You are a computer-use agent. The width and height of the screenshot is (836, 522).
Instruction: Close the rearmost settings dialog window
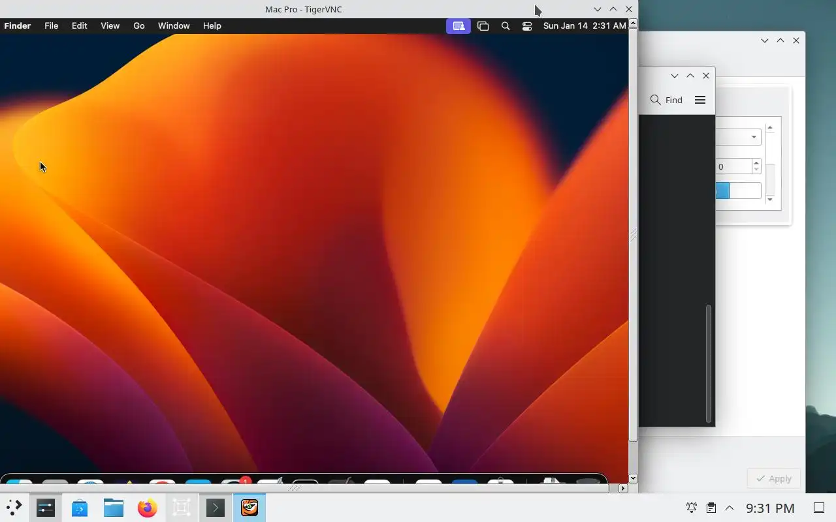click(x=796, y=40)
